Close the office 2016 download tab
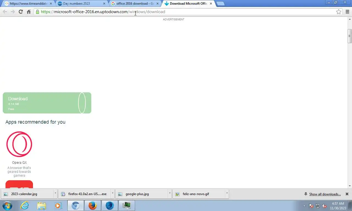Screen dimensions: 352x211 pyautogui.click(x=157, y=4)
